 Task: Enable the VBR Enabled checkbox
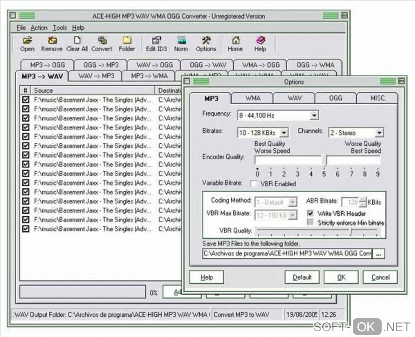(x=253, y=184)
